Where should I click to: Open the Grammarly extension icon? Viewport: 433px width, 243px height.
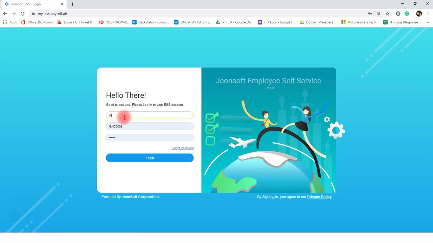pyautogui.click(x=407, y=13)
